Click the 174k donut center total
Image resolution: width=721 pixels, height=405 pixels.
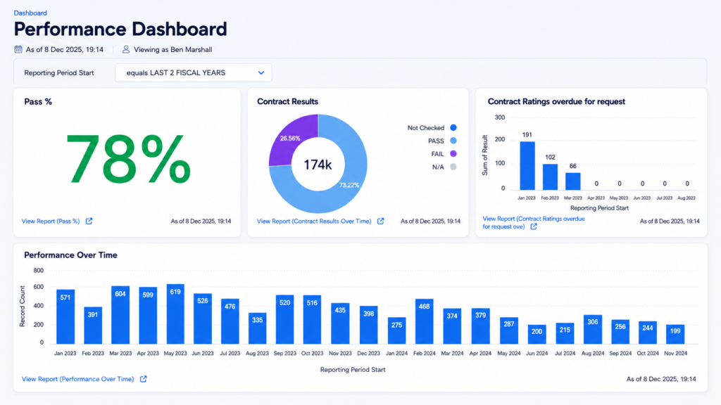(318, 165)
